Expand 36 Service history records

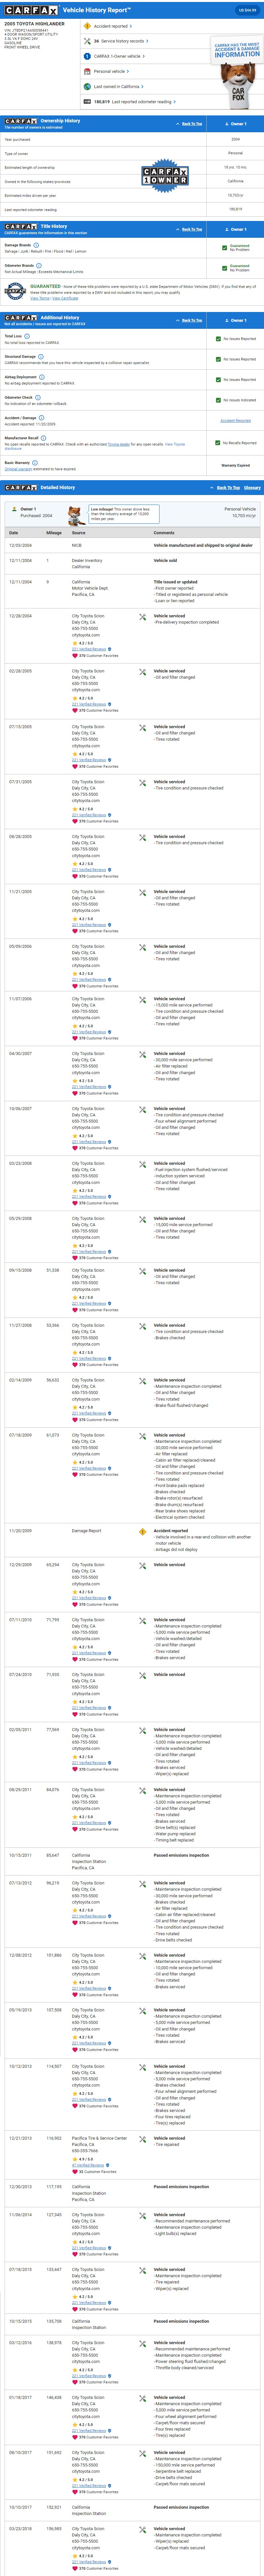(120, 41)
